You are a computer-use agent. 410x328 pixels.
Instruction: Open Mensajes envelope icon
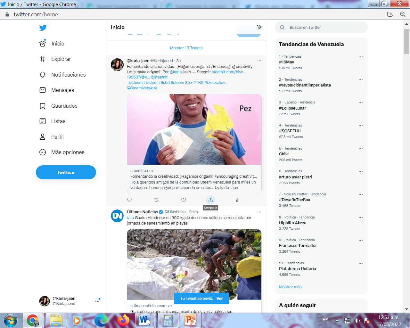[43, 90]
